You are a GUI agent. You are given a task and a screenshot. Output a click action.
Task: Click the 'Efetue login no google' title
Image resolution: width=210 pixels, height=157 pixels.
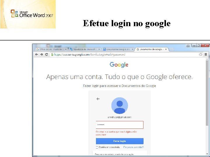click(x=127, y=24)
